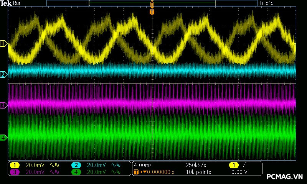Select the magenta channel 3 badge in readout

(14, 172)
